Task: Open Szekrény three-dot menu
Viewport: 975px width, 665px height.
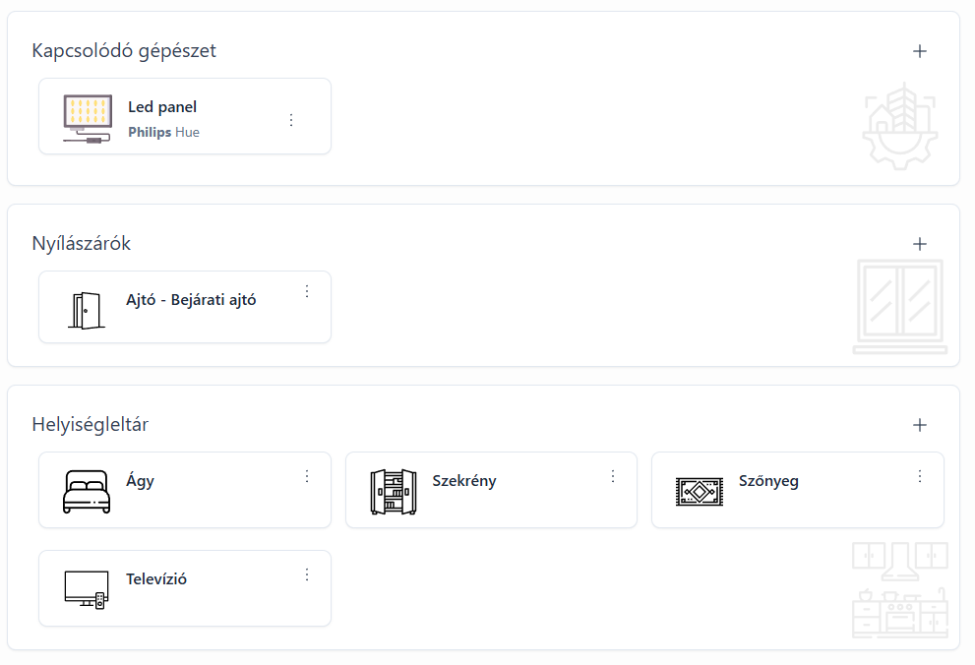Action: [613, 476]
